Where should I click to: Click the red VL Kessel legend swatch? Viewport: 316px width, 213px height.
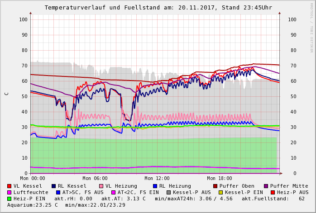10,186
